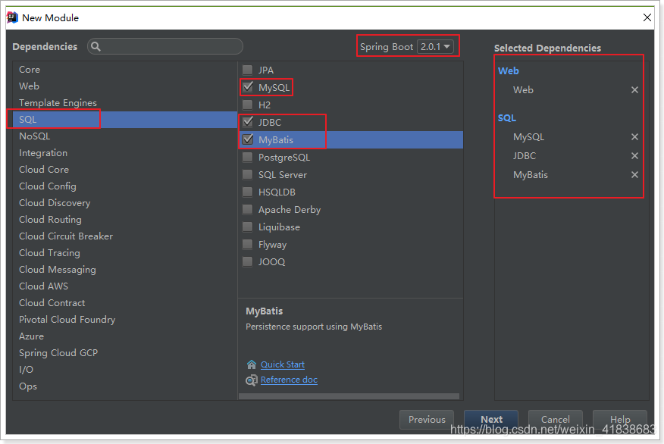The width and height of the screenshot is (664, 444).
Task: Enable the H2 checkbox
Action: coord(247,105)
